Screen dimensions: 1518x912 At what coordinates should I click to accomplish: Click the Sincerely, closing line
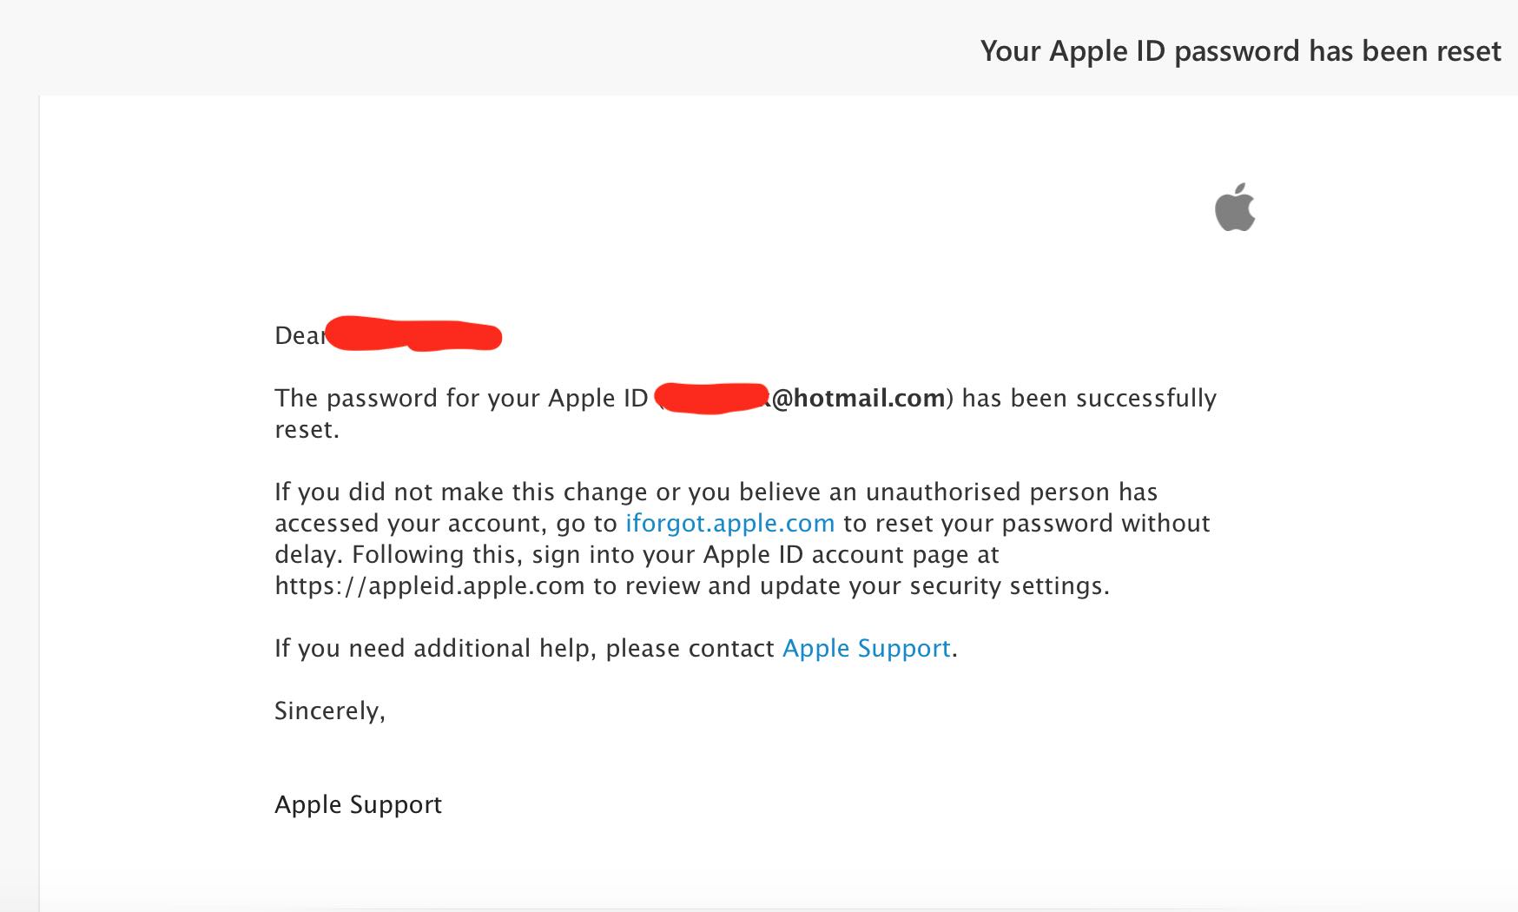(329, 710)
